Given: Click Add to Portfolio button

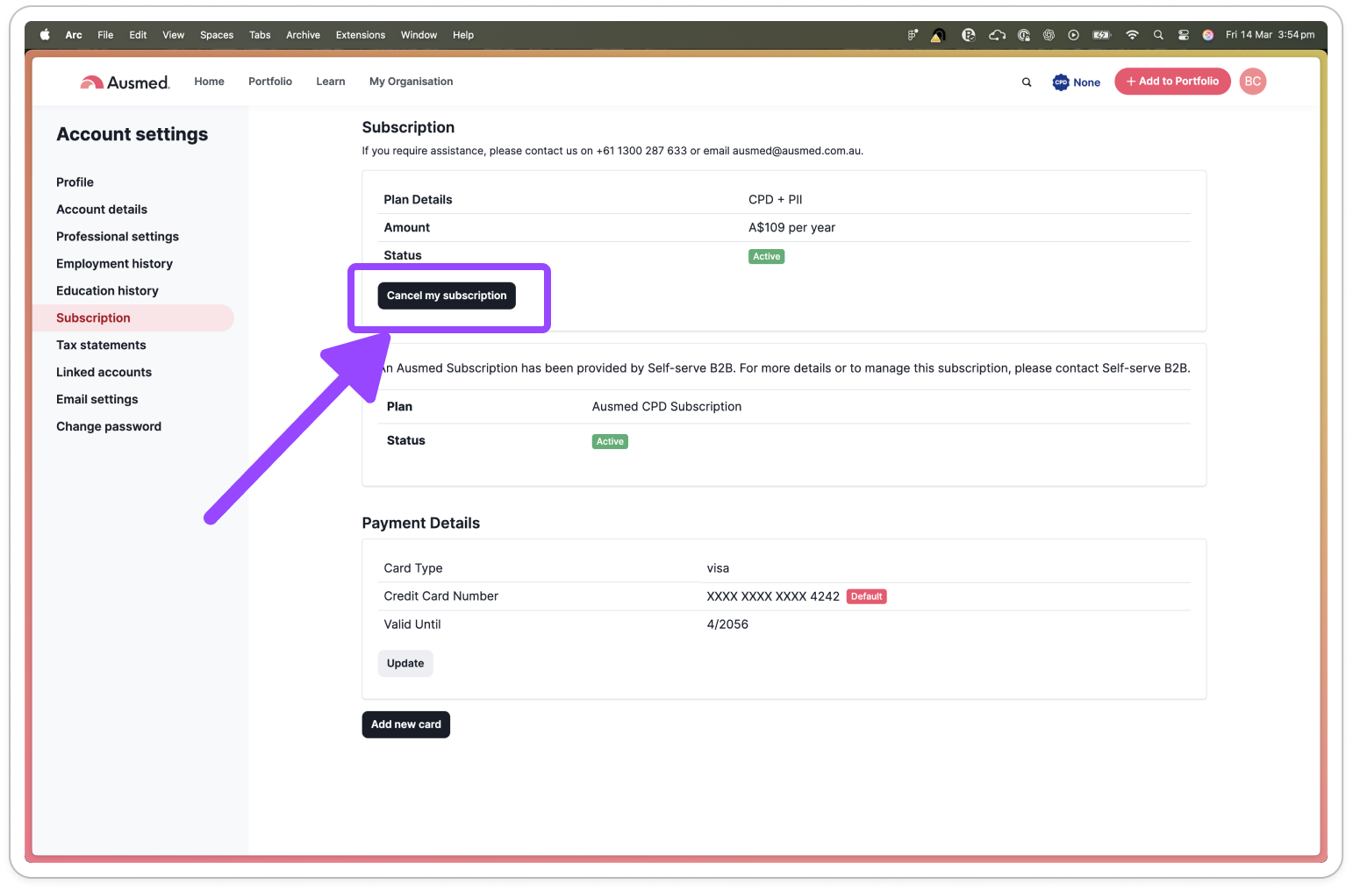Looking at the screenshot, I should click(x=1172, y=82).
